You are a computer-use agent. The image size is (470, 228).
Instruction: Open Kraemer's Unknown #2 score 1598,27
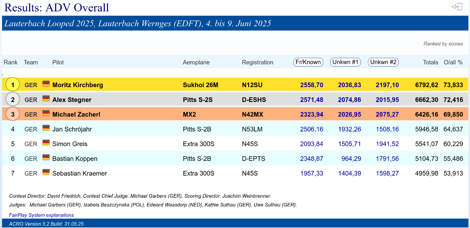(387, 173)
